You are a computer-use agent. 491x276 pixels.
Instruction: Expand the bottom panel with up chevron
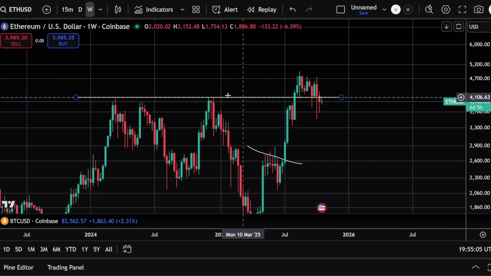click(476, 268)
